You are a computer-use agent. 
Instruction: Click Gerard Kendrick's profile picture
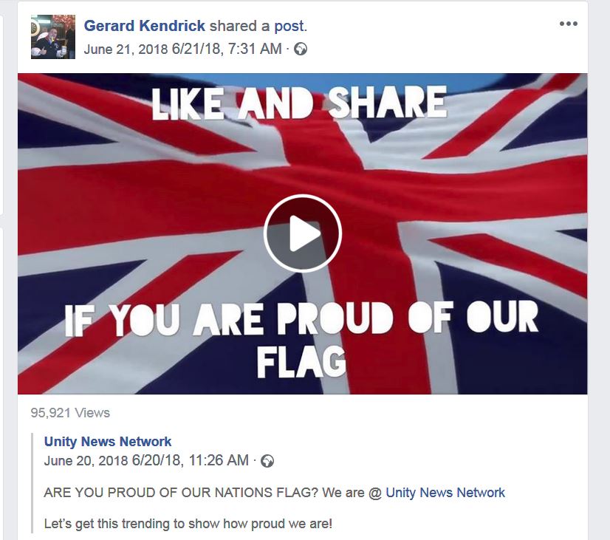[x=53, y=37]
